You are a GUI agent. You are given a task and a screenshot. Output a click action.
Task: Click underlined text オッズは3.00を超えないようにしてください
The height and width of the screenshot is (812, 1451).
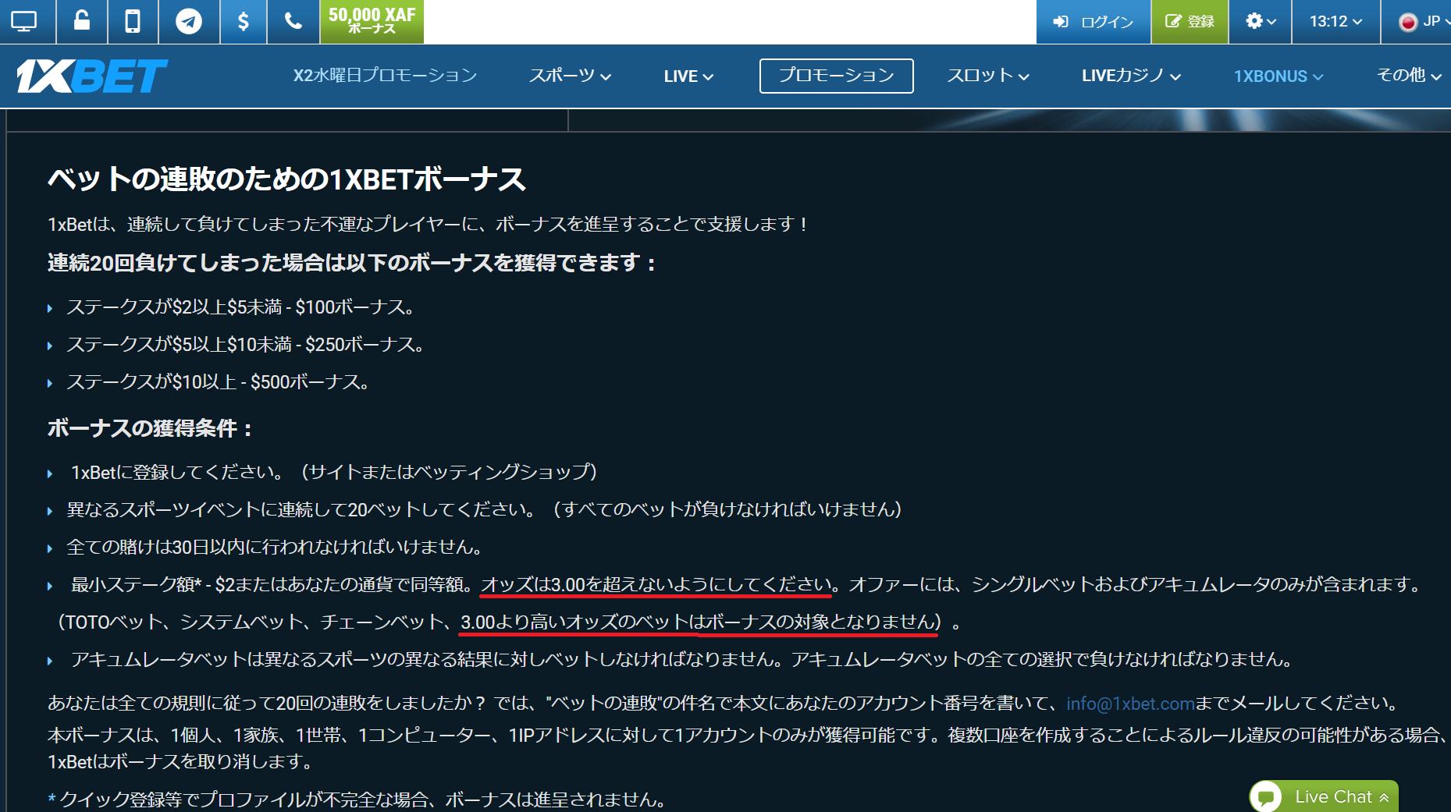[x=656, y=584]
